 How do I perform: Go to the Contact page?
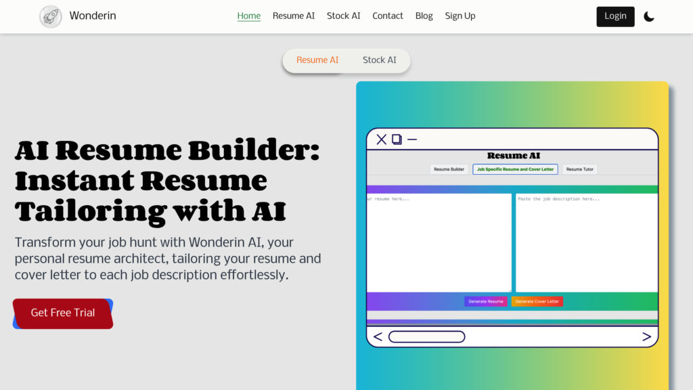(x=388, y=16)
